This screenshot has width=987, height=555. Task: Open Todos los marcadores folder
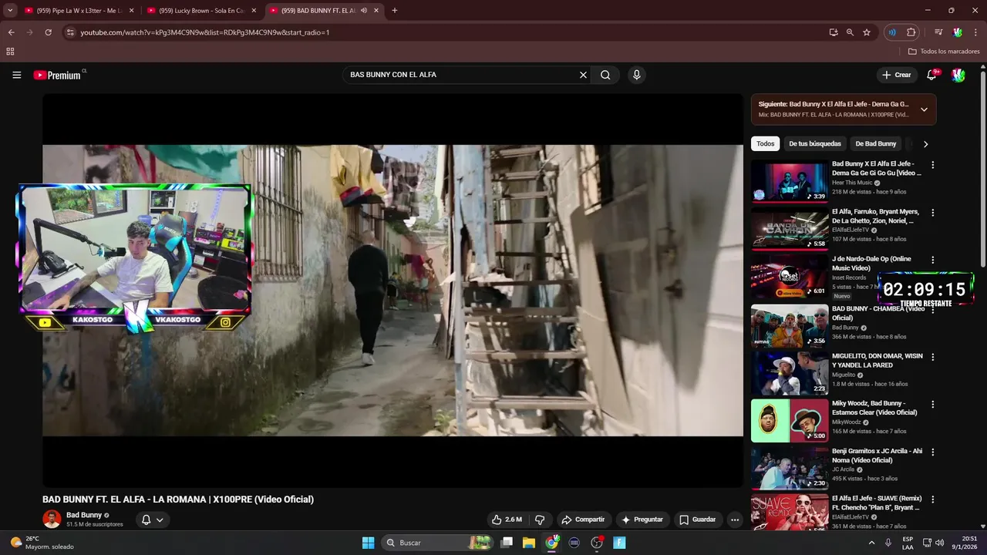point(944,52)
